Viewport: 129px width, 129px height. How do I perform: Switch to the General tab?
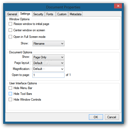point(12,14)
